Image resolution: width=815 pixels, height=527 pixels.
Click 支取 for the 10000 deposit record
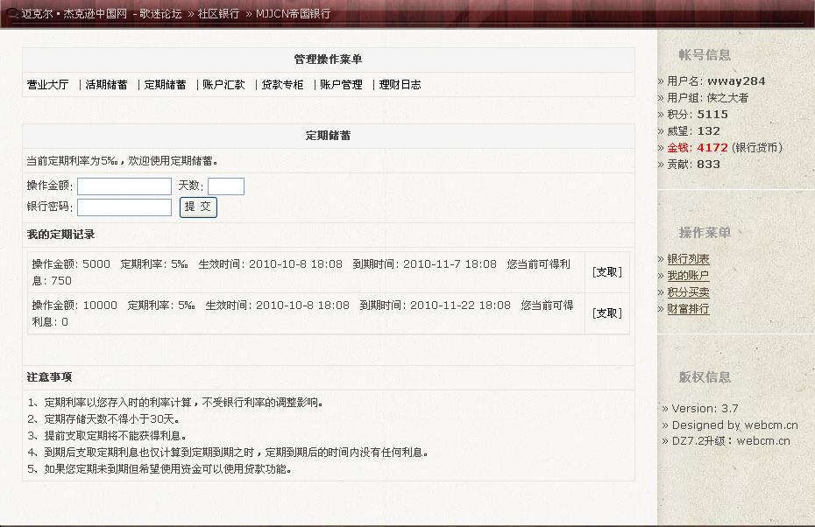pyautogui.click(x=606, y=313)
